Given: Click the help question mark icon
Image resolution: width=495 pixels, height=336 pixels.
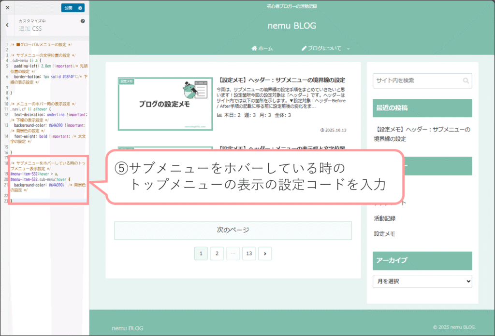Looking at the screenshot, I should coord(83,21).
